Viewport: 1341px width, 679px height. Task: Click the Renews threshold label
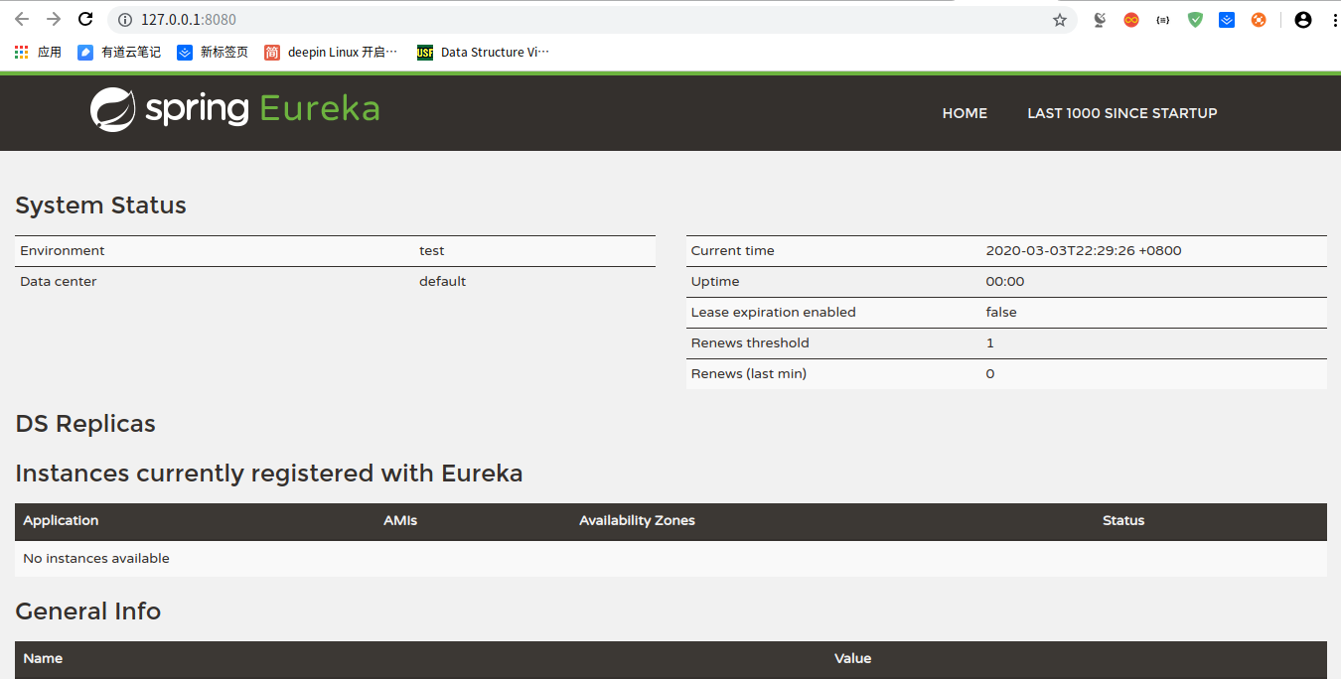(x=750, y=343)
